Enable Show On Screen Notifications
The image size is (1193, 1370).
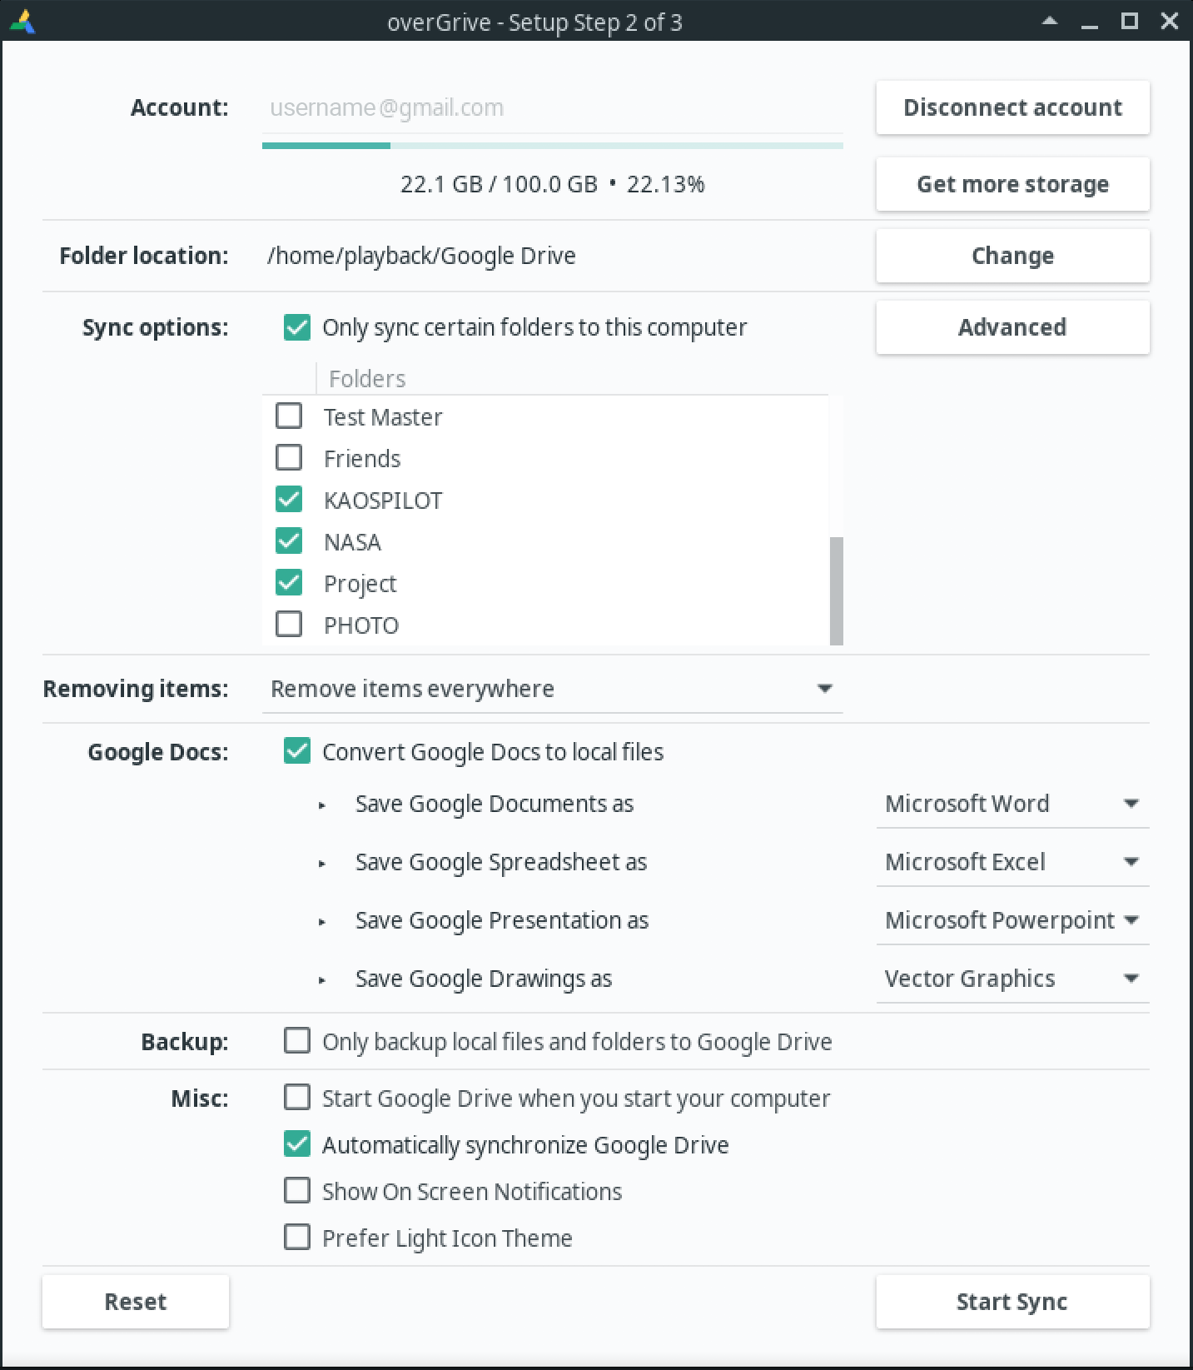297,1191
